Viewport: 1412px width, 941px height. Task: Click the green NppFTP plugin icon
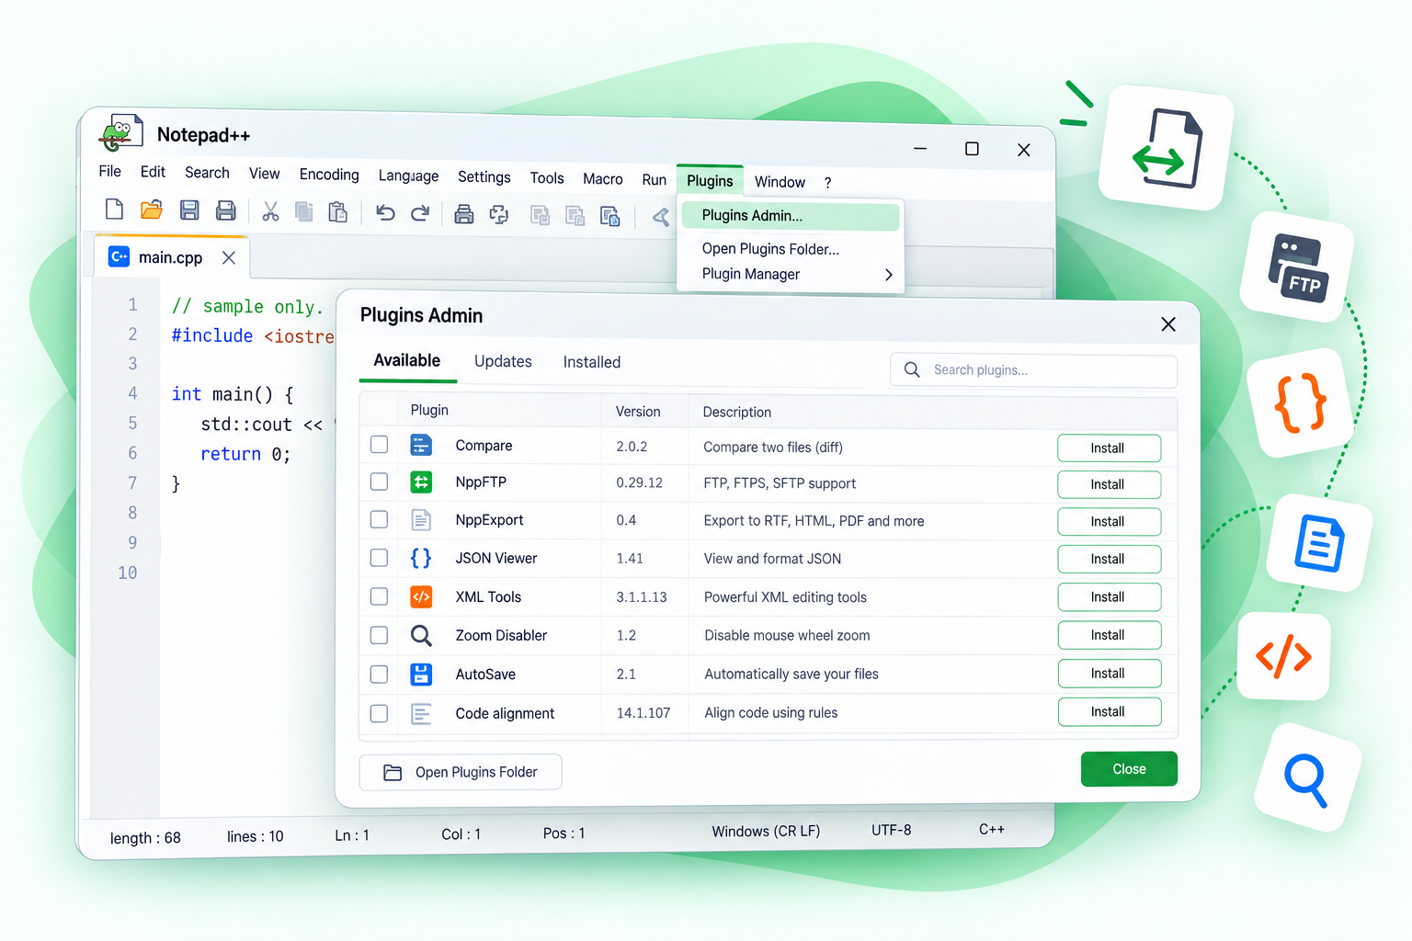point(421,482)
